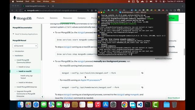Open Spotlight search in menu bar
The width and height of the screenshot is (195, 110).
(161, 2)
